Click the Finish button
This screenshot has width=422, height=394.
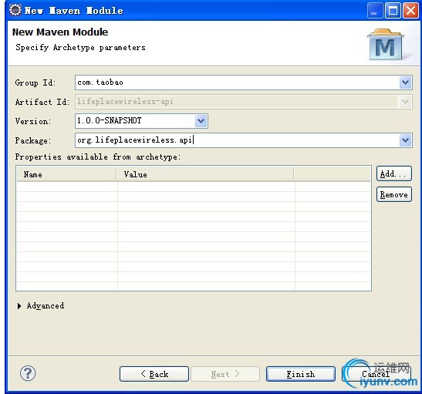[x=301, y=374]
